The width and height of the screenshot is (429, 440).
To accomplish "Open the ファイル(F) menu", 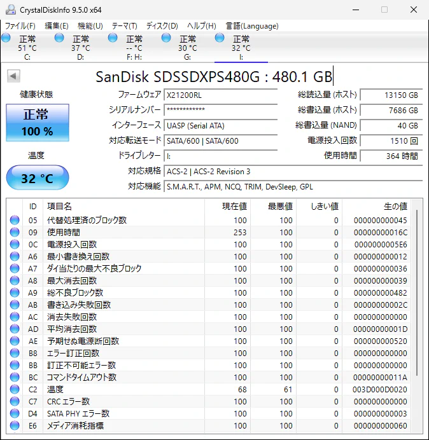I will 20,26.
